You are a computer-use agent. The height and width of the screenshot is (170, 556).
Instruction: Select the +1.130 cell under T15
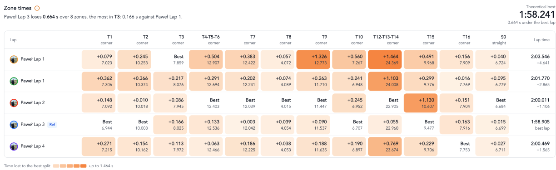pos(420,102)
